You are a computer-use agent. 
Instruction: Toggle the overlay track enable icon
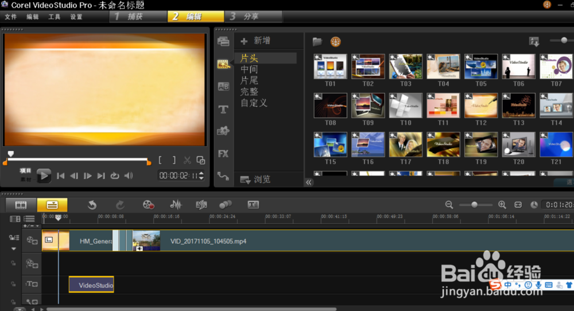click(x=32, y=263)
